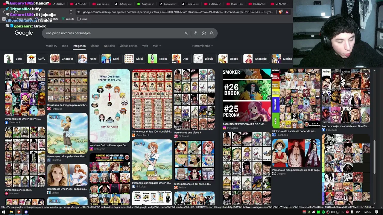
Task: Open the Brave browser taskbar icon
Action: pyautogui.click(x=19, y=212)
